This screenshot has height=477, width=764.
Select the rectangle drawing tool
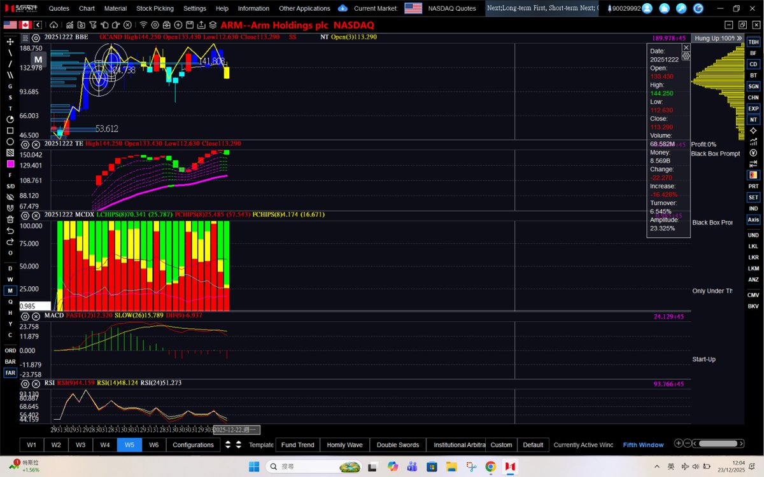click(x=10, y=132)
